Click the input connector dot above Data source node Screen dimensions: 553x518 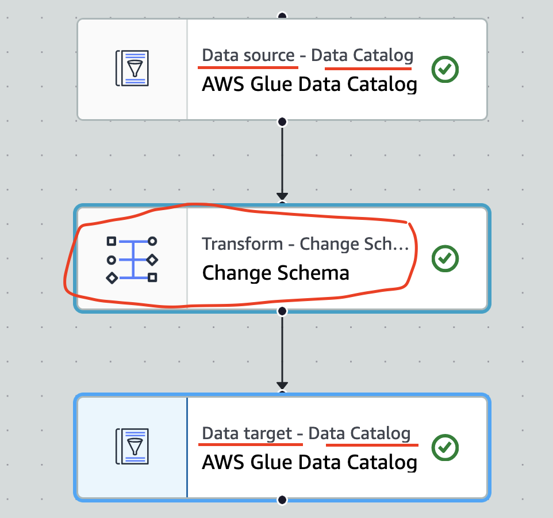pos(282,16)
